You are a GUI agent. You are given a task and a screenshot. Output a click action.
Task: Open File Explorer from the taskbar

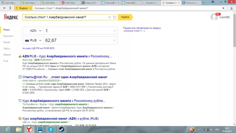(19, 129)
